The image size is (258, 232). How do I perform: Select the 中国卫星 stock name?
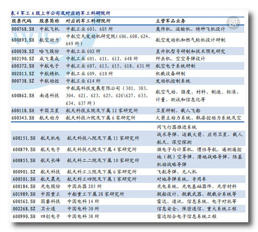pos(49,110)
